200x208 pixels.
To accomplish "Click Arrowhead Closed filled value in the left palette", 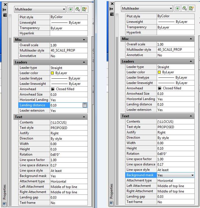I will point(69,89).
